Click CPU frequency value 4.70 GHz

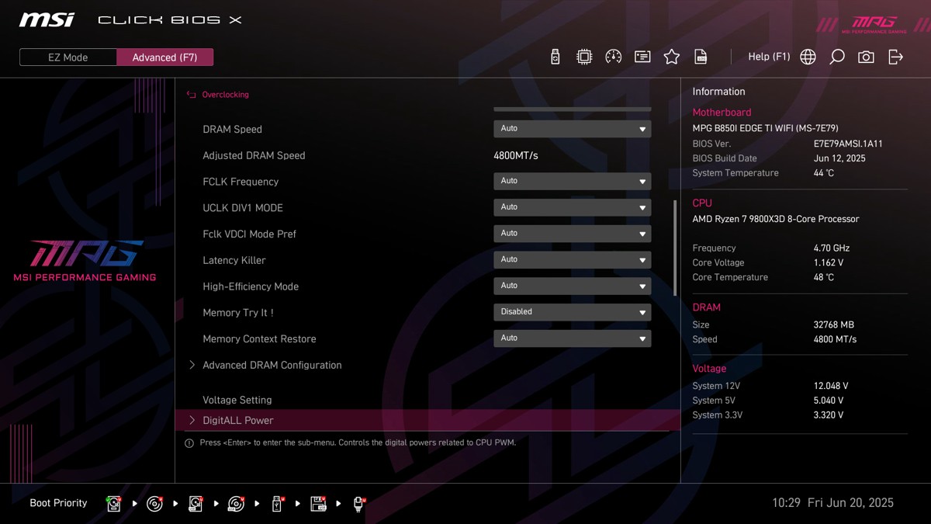(x=832, y=248)
